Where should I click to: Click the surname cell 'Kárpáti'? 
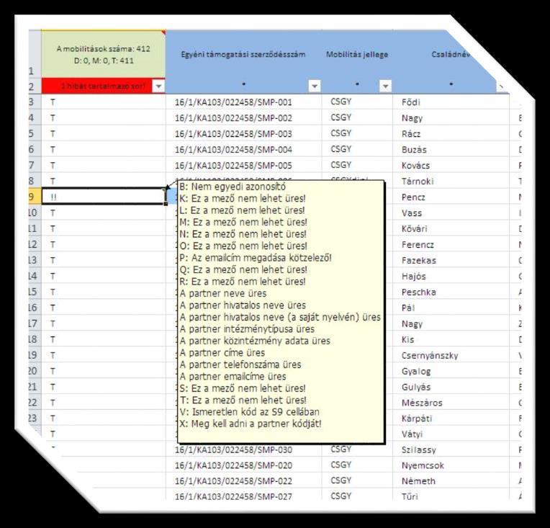click(451, 419)
